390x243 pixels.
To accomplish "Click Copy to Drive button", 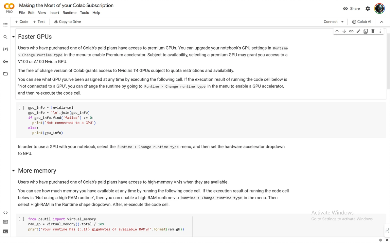I will (67, 22).
